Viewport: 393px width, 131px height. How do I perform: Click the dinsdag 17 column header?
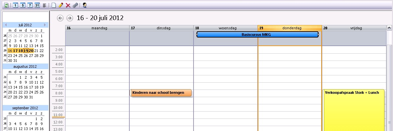(161, 28)
